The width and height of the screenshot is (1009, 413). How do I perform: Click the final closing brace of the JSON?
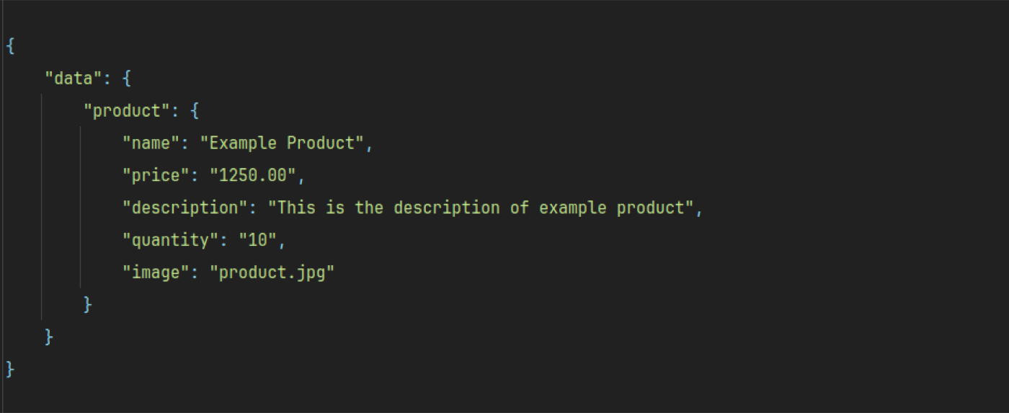[10, 369]
